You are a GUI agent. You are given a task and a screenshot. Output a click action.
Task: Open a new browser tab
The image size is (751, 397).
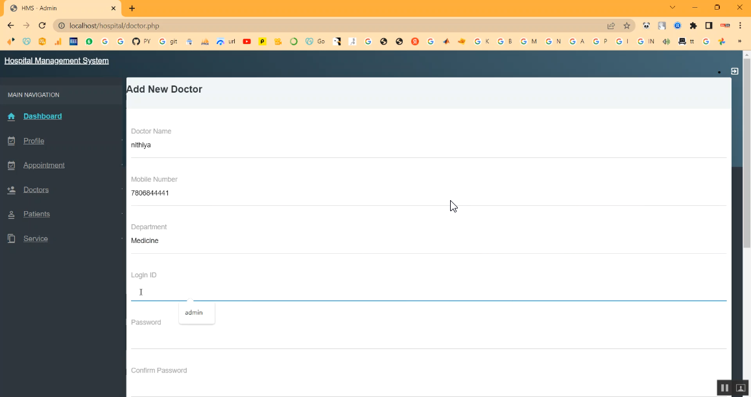(132, 8)
